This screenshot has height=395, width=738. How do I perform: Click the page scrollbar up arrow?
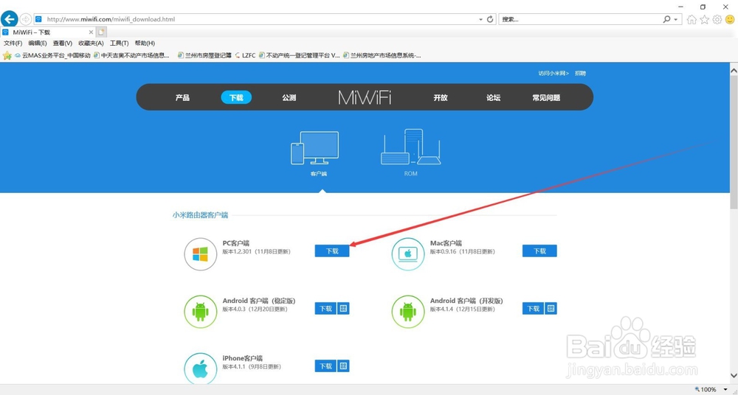pyautogui.click(x=734, y=69)
